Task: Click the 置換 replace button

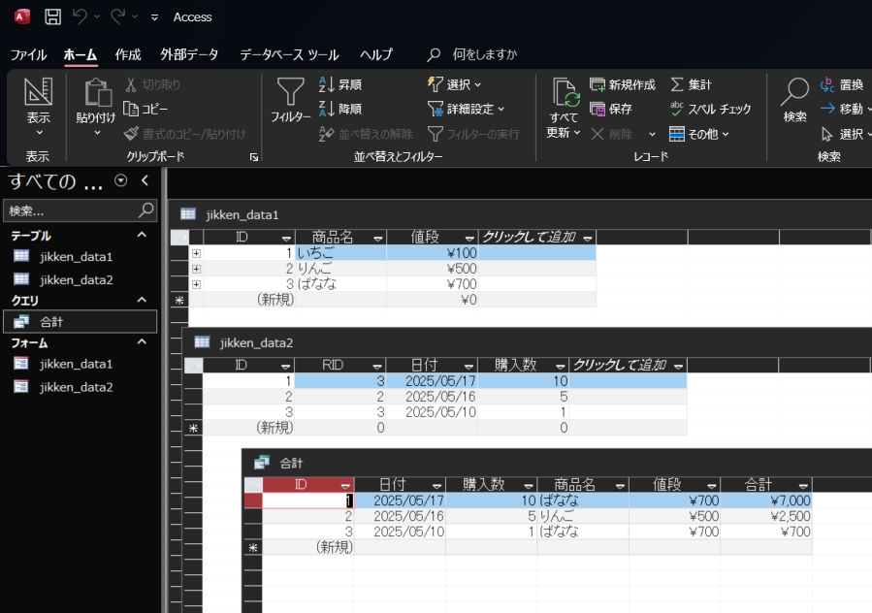Action: pos(842,84)
